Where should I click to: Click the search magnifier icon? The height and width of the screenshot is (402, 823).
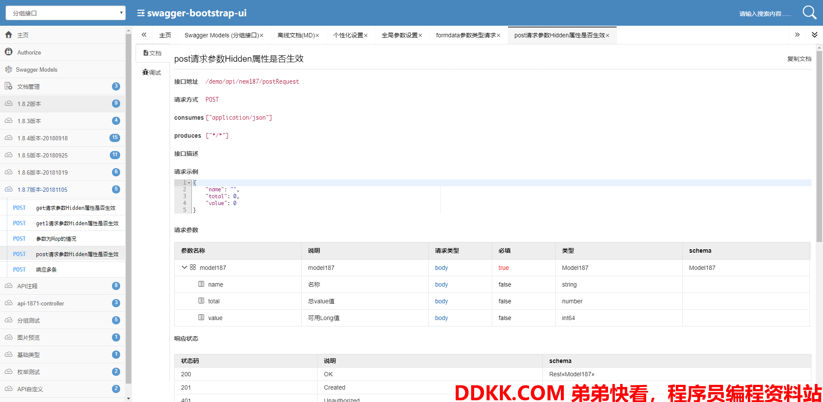point(809,12)
